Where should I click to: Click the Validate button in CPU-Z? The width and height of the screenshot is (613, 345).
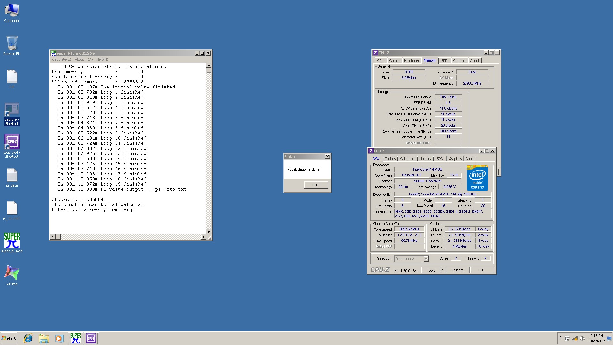tap(458, 270)
